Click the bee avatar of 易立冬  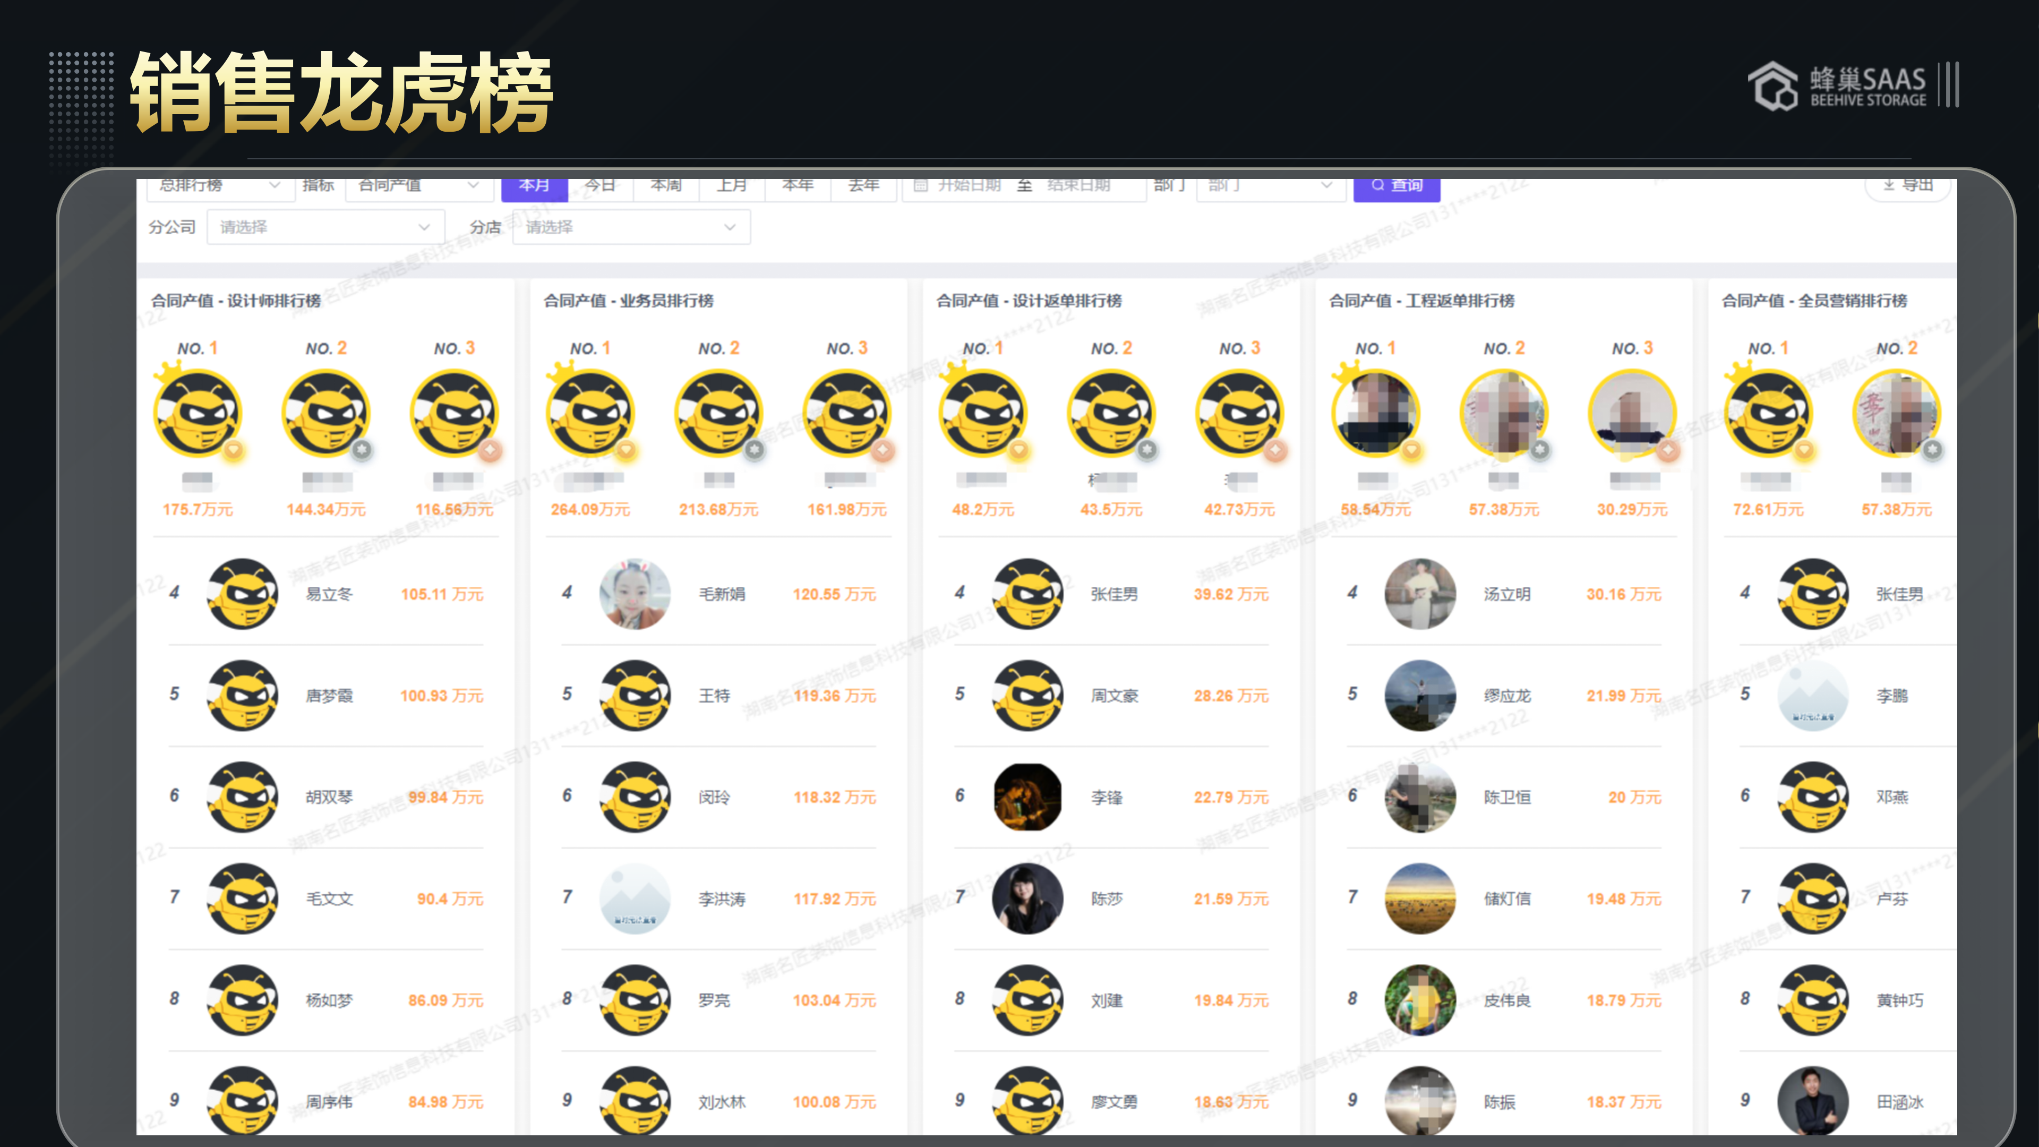tap(242, 594)
